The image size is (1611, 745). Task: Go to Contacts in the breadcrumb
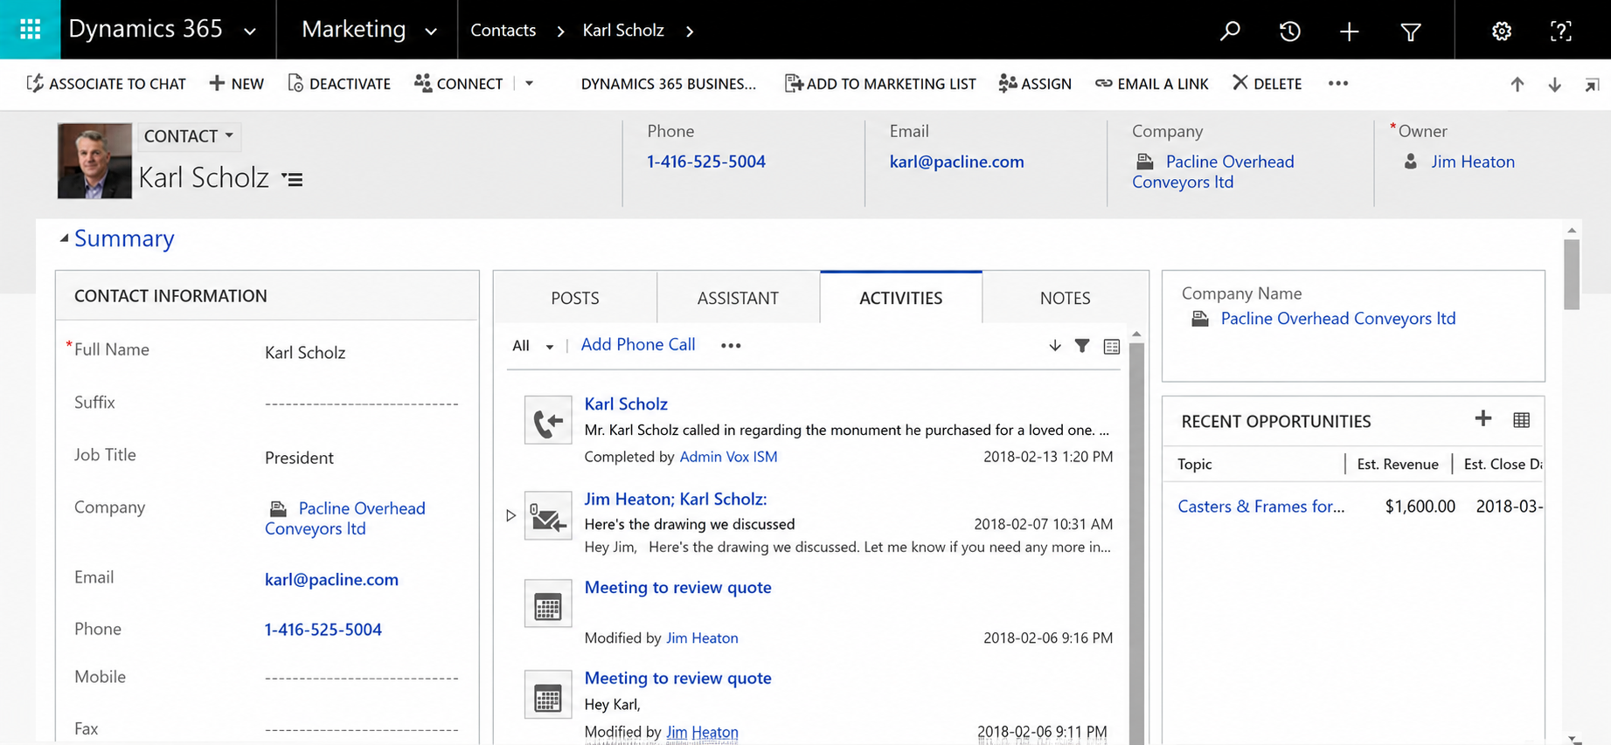pyautogui.click(x=503, y=31)
